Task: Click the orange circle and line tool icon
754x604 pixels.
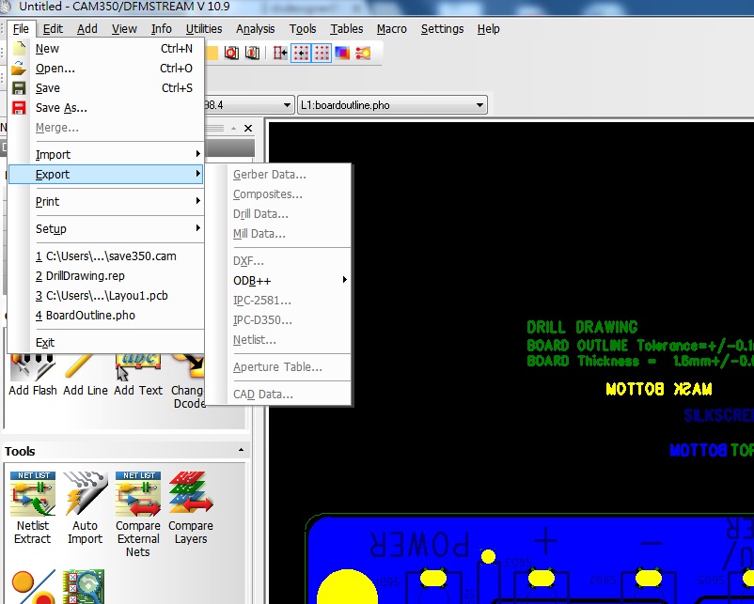Action: pyautogui.click(x=33, y=587)
